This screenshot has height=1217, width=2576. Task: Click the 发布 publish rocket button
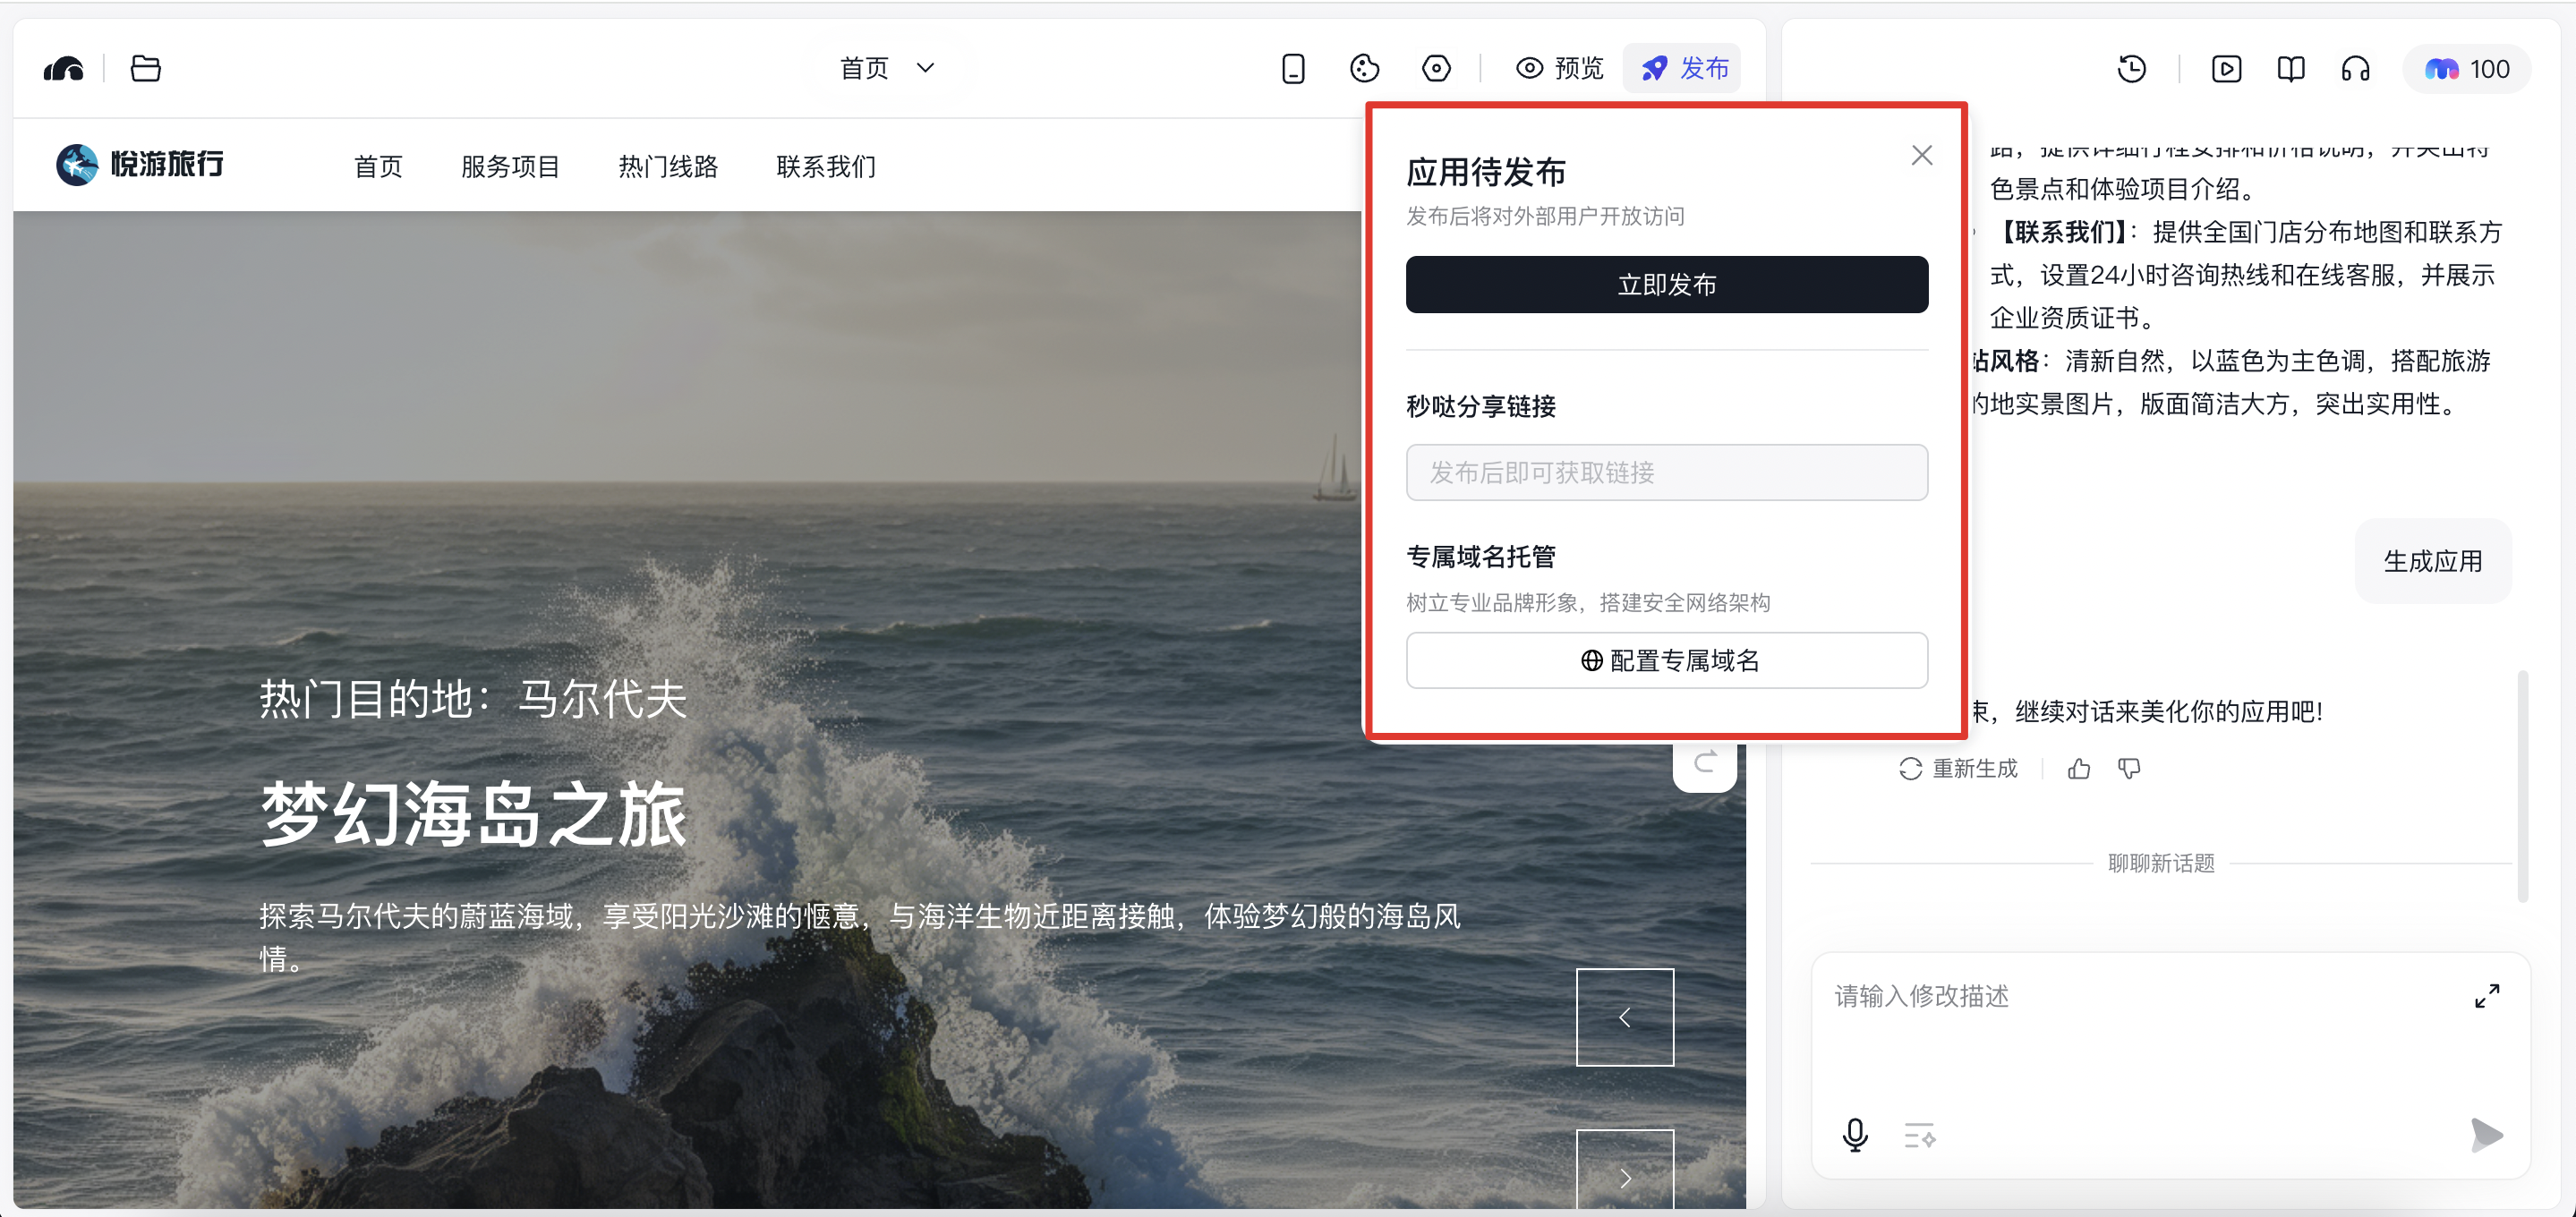pyautogui.click(x=1683, y=68)
